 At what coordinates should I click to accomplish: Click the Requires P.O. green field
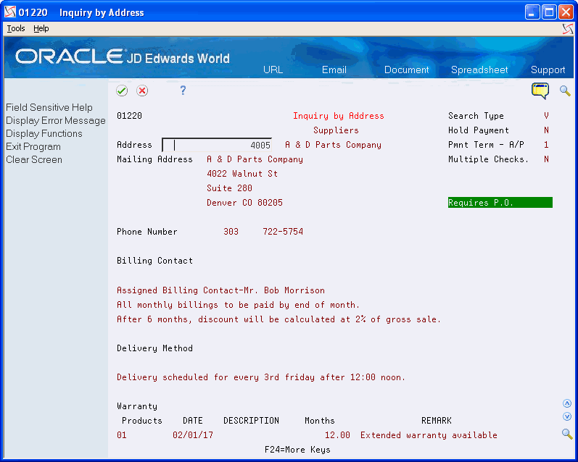[500, 203]
